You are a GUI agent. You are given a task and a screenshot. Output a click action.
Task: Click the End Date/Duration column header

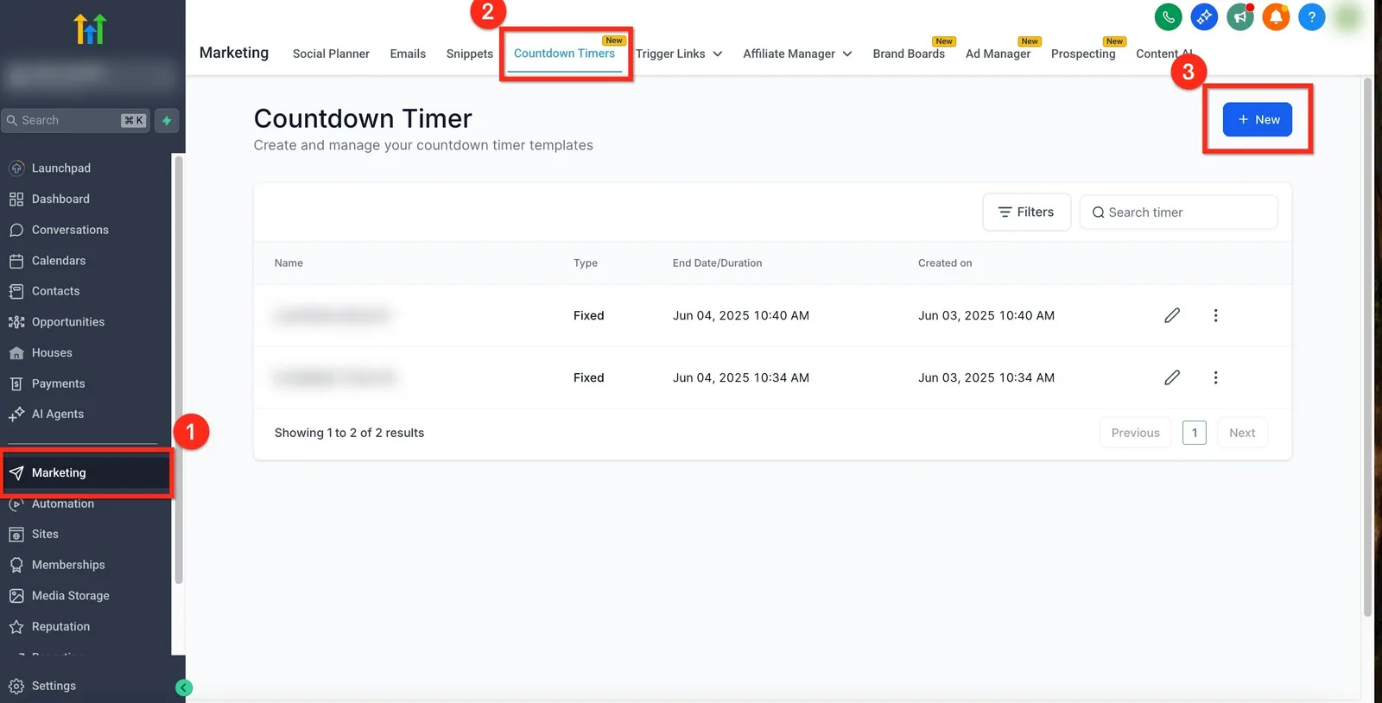[x=717, y=263]
